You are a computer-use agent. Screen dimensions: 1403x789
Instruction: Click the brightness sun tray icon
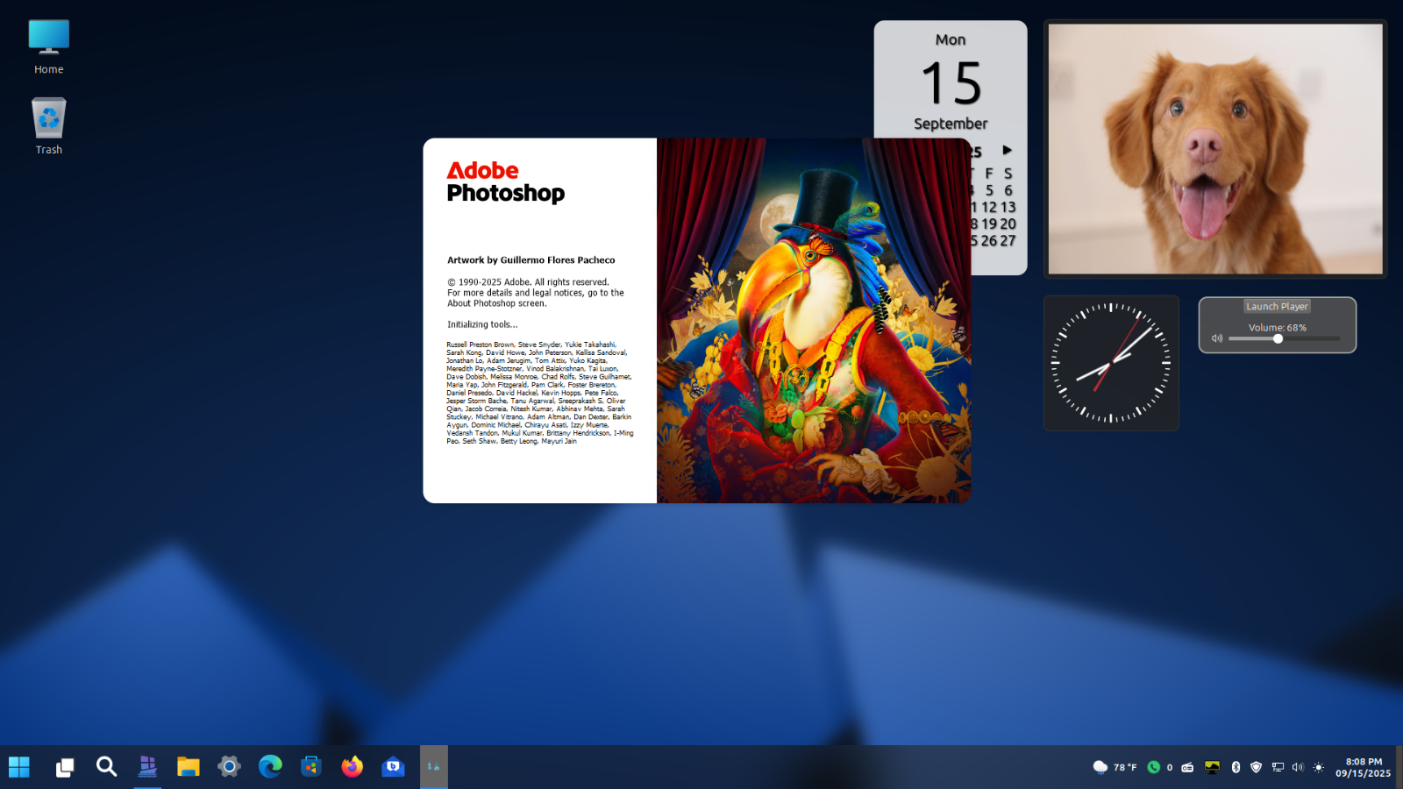[x=1318, y=767]
